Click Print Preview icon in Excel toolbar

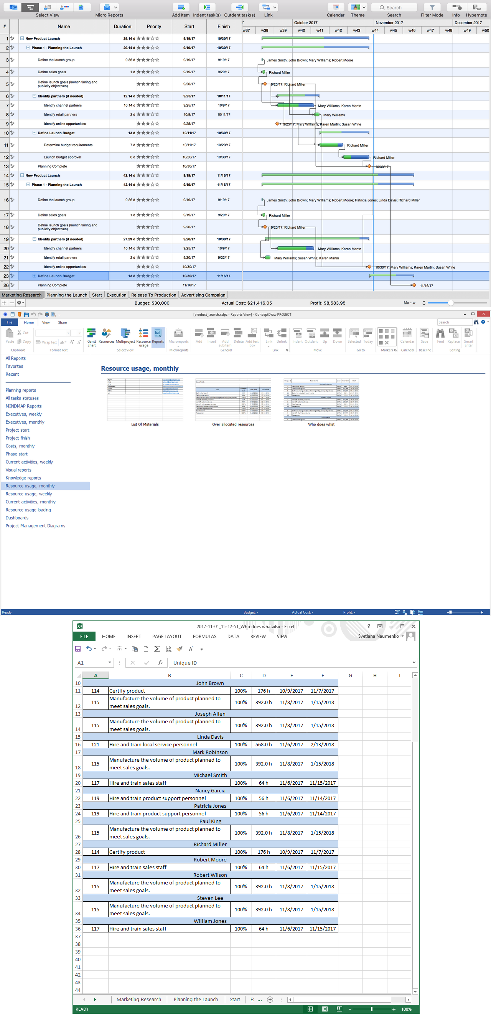tap(168, 648)
